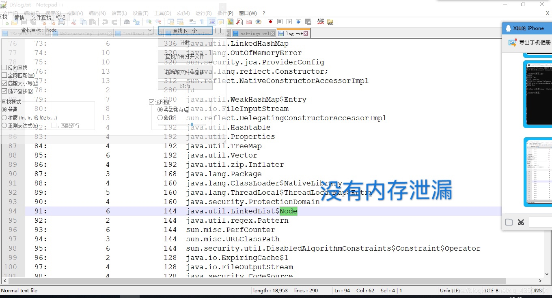Click the java.lang.OutOfMemoryError line
Screen dimensions: 552x298
(x=244, y=53)
